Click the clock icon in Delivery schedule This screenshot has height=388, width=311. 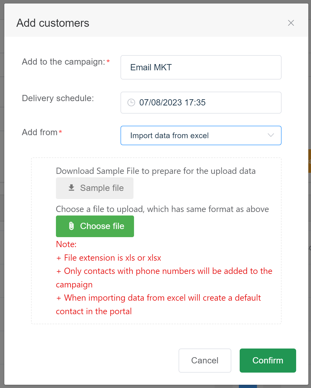click(131, 102)
